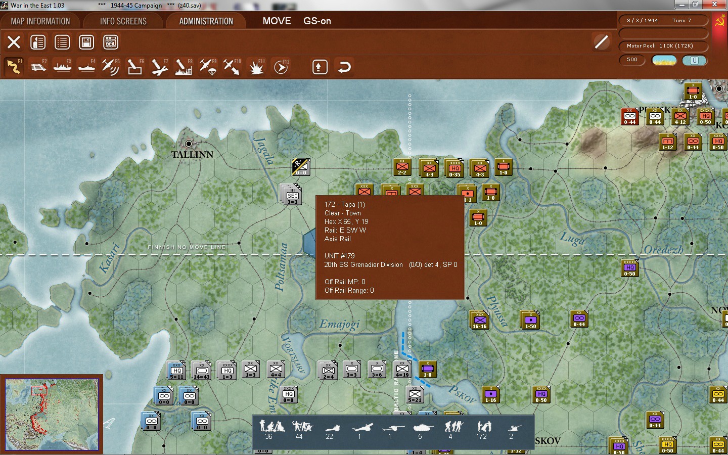This screenshot has height=455, width=728.
Task: Select the Amphibious transport mode (F4) icon
Action: 86,67
